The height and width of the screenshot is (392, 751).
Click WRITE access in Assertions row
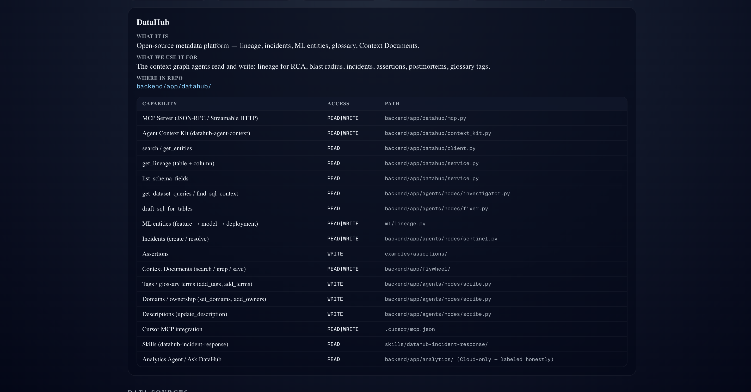335,254
